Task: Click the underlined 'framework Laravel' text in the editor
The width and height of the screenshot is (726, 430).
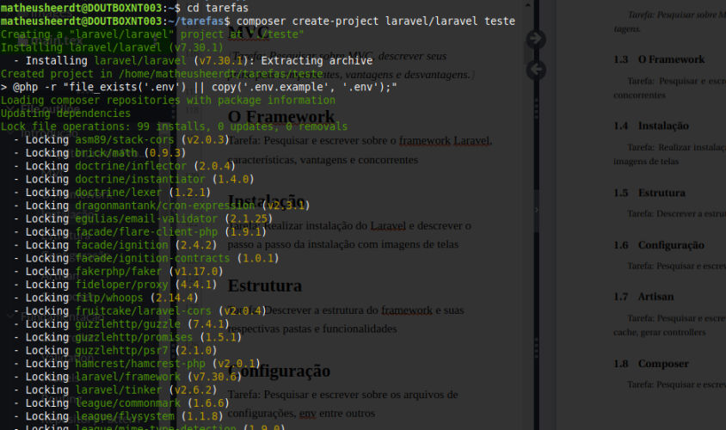Action: point(444,140)
